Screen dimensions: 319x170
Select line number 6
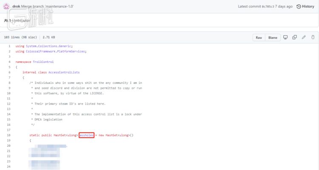[x=9, y=72]
